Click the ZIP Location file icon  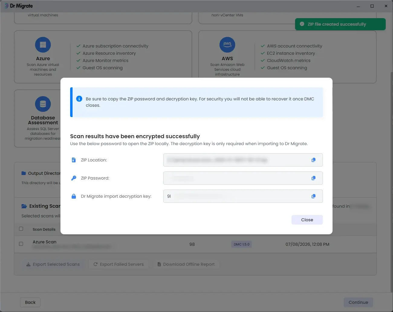point(74,160)
